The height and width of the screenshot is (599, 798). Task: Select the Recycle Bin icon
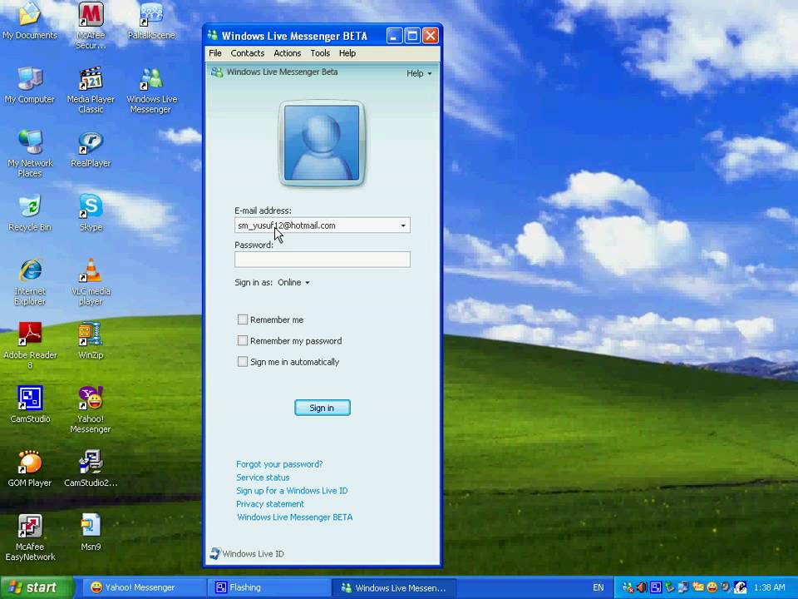[x=30, y=213]
